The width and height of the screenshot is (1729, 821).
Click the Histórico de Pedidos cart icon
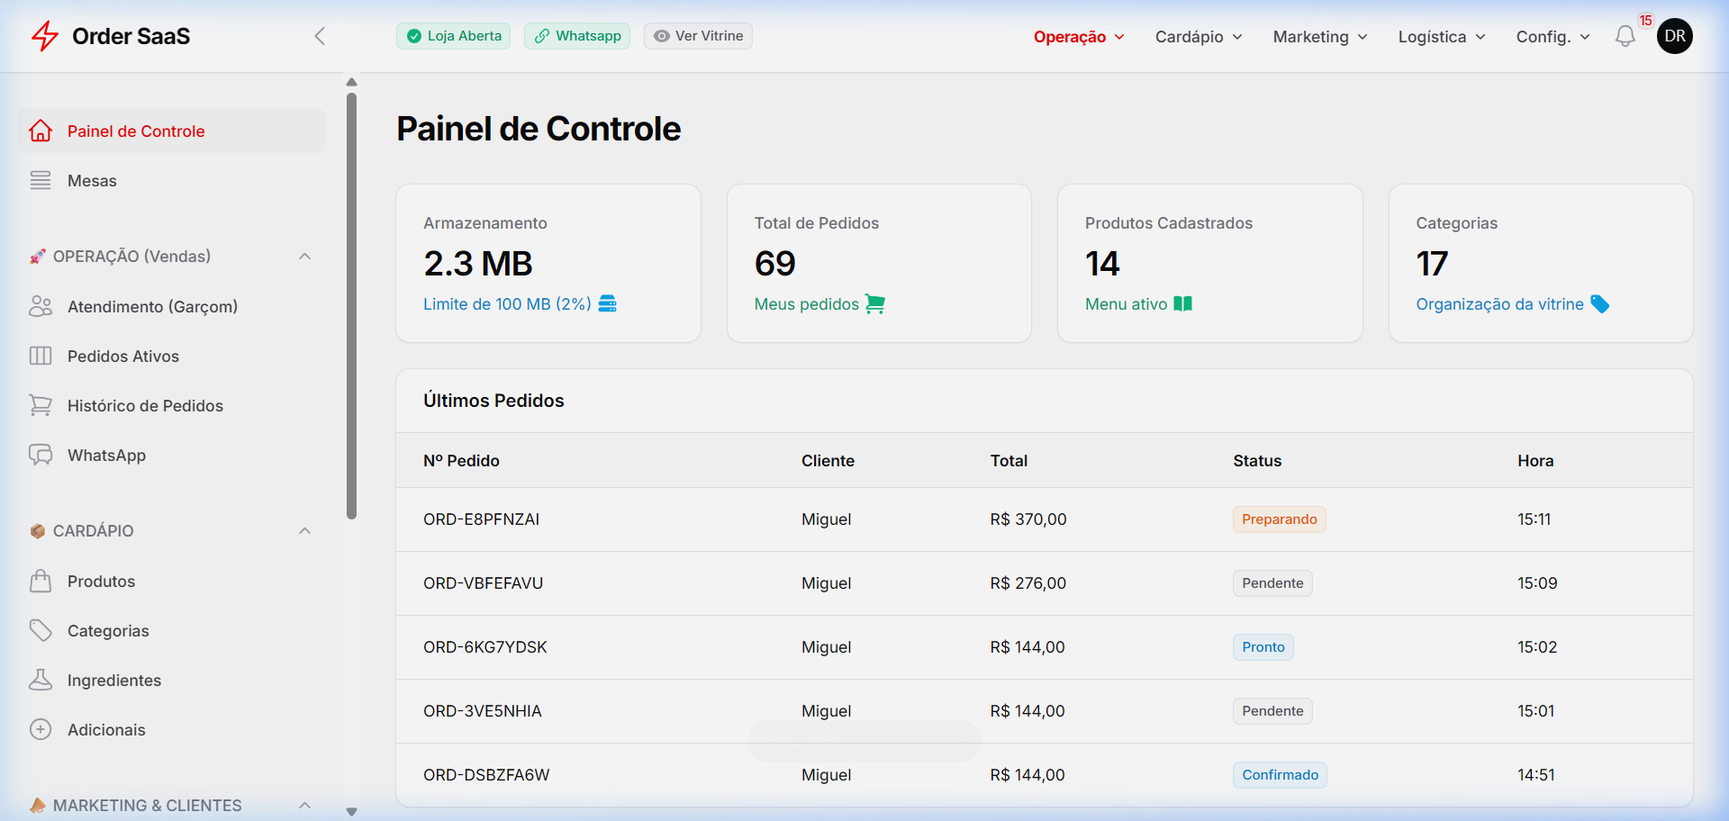(41, 405)
